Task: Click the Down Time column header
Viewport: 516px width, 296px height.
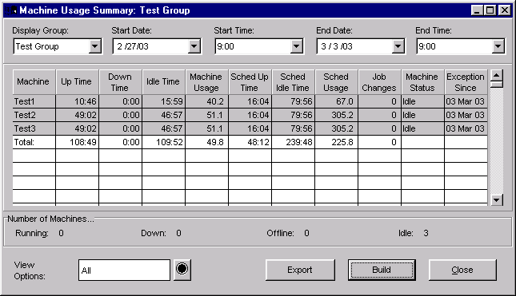Action: [x=121, y=81]
